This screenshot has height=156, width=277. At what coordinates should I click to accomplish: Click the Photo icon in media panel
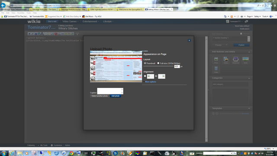(216, 60)
